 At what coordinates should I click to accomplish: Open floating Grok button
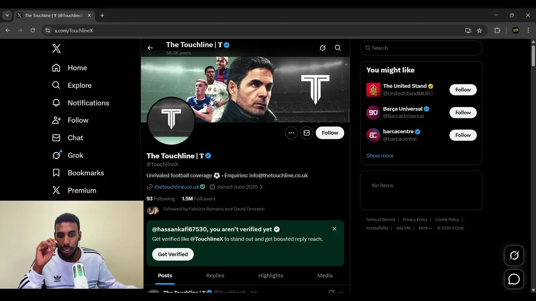pyautogui.click(x=514, y=255)
